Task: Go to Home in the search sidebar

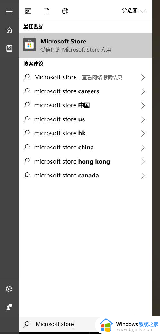Action: 9,30
